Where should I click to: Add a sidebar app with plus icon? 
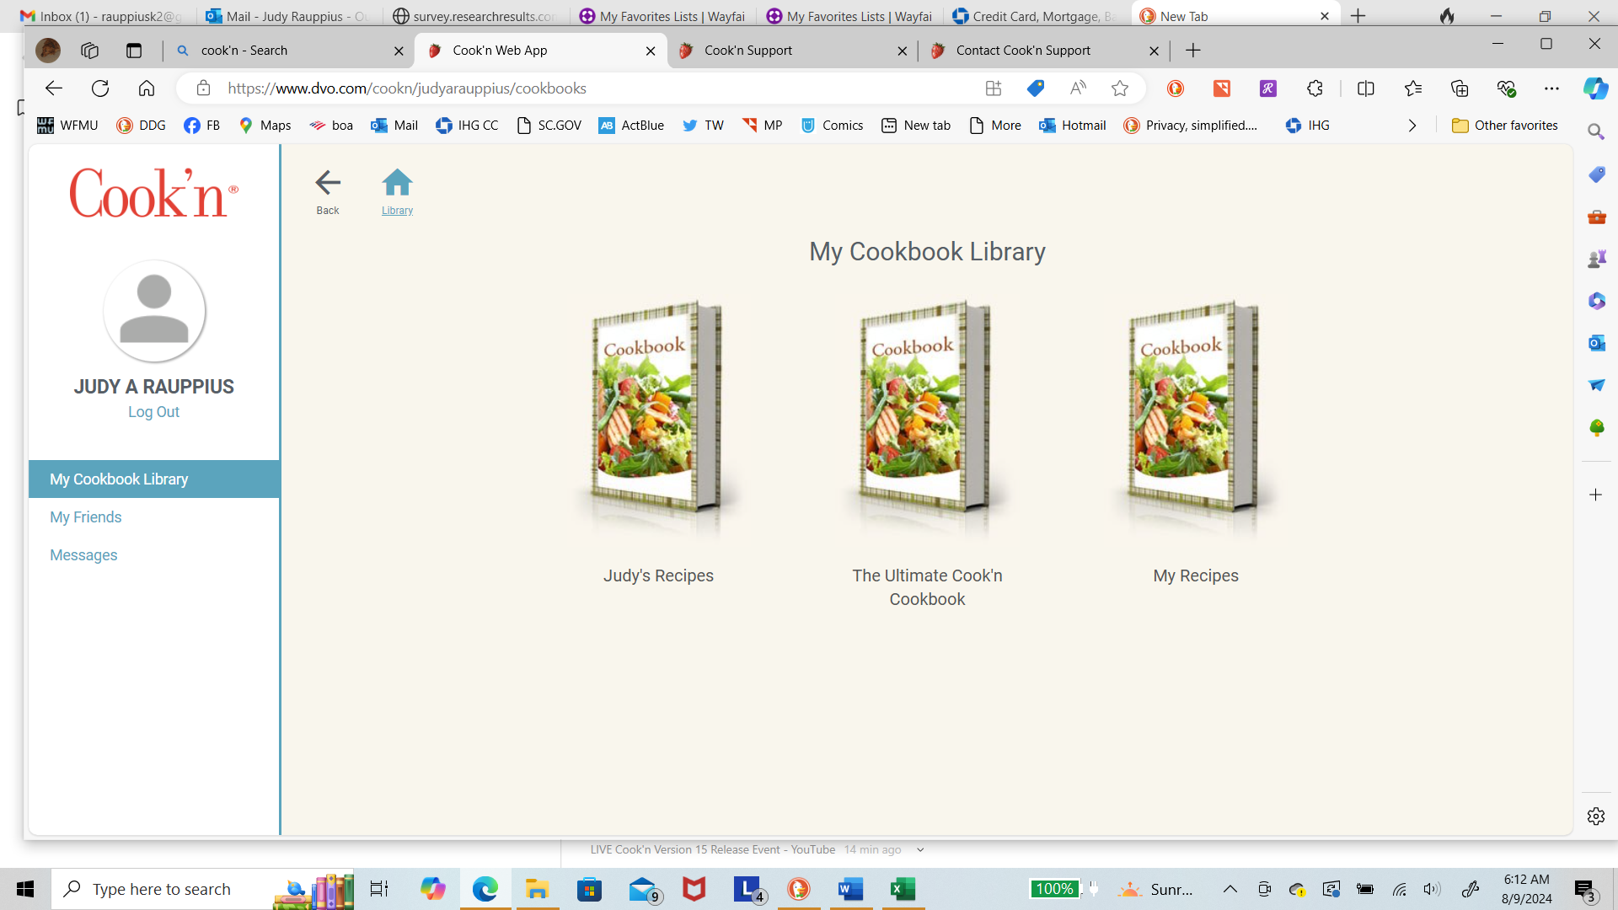(x=1595, y=495)
